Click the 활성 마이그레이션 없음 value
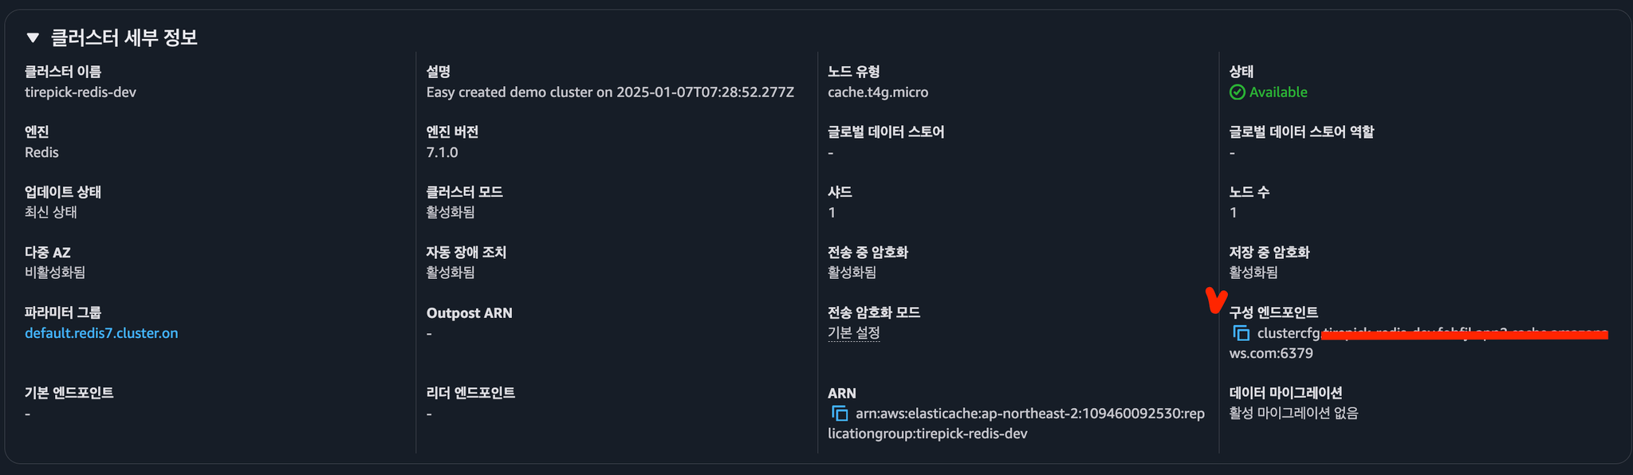Viewport: 1633px width, 475px height. [x=1293, y=413]
